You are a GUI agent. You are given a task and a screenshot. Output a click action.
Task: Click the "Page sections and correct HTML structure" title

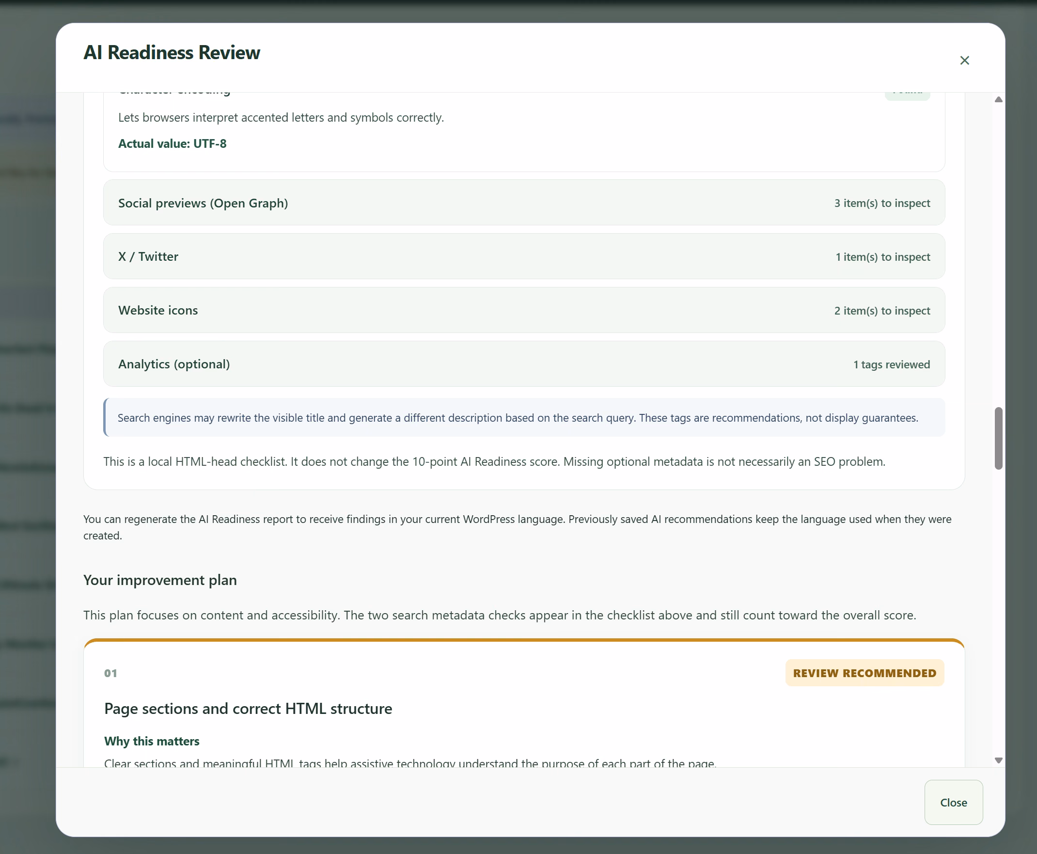[248, 709]
